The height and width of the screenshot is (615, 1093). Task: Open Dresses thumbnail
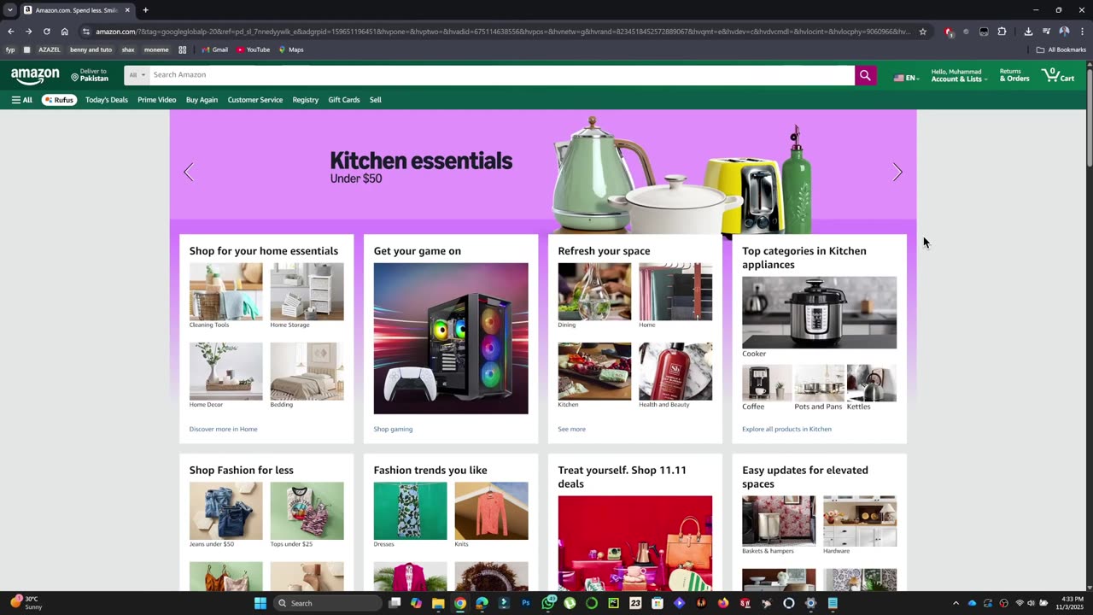click(x=410, y=511)
